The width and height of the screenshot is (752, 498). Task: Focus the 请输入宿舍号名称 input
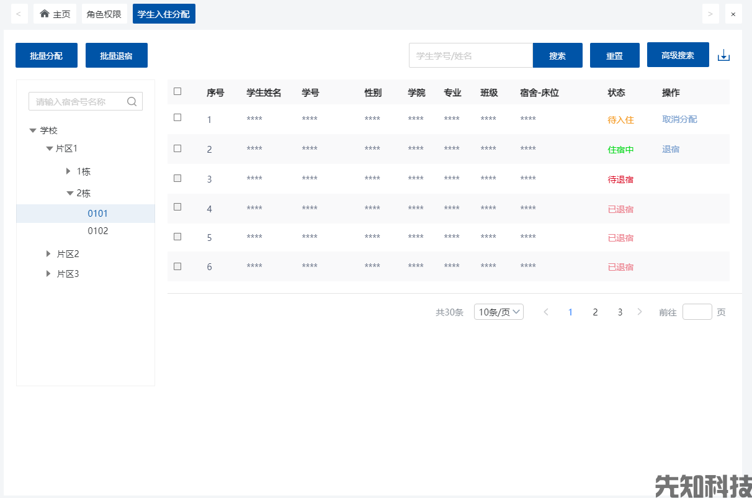(86, 102)
